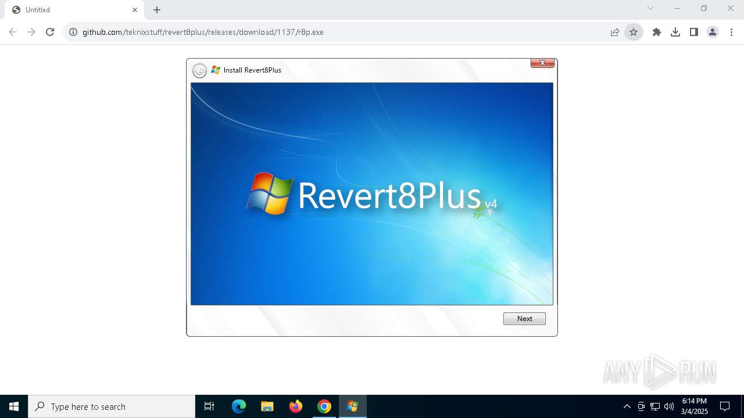Screen dimensions: 744x418
Task: Open Task View on the taskbar
Action: (x=209, y=406)
